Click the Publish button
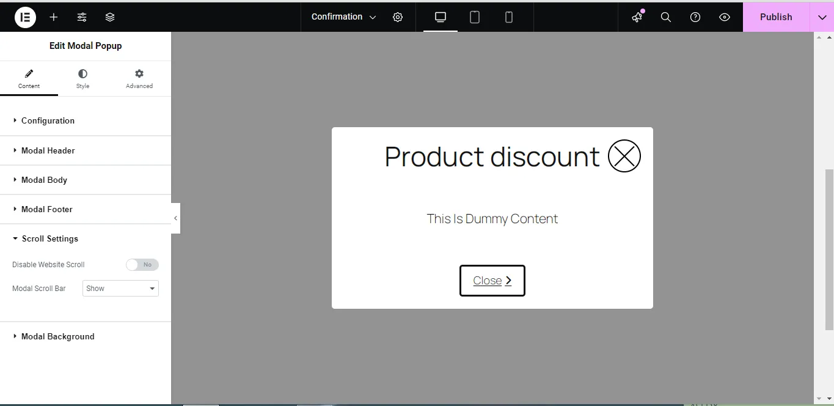This screenshot has width=834, height=406. [x=776, y=17]
